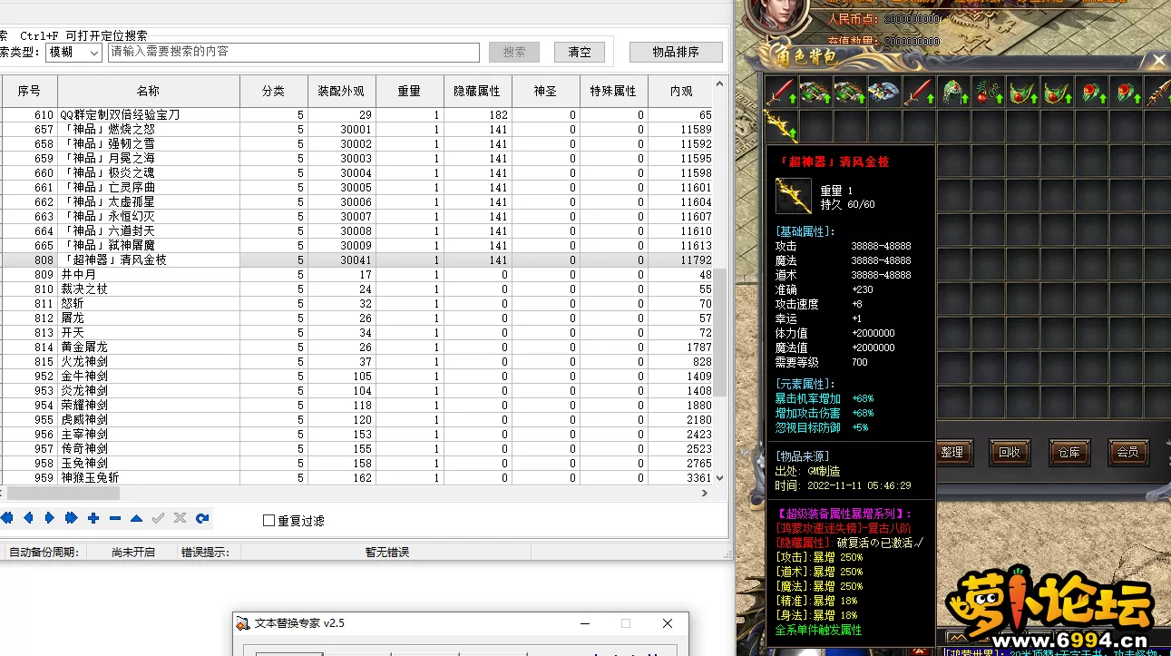Sort by 隐藏属性 column header
Viewport: 1171px width, 656px height.
click(478, 92)
